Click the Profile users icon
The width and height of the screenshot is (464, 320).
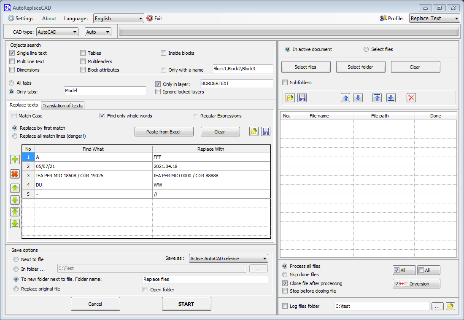383,19
